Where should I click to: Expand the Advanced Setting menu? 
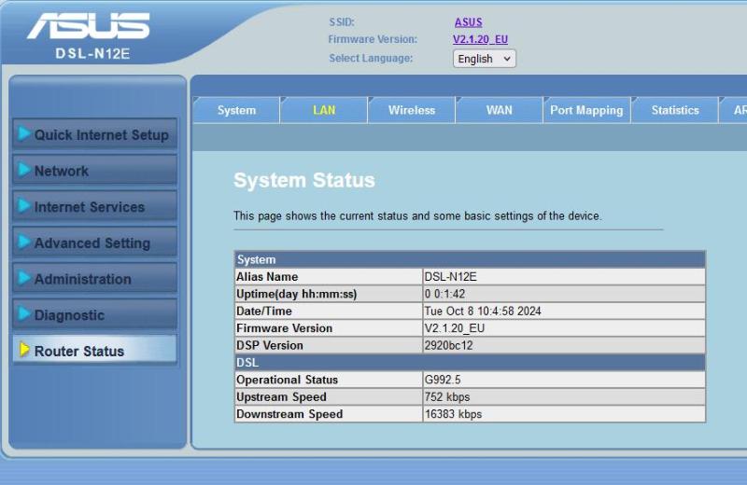click(x=92, y=243)
